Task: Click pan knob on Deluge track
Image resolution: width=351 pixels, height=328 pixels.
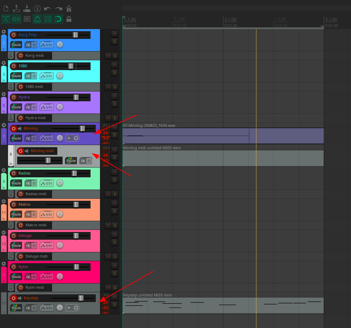Action: click(60, 245)
